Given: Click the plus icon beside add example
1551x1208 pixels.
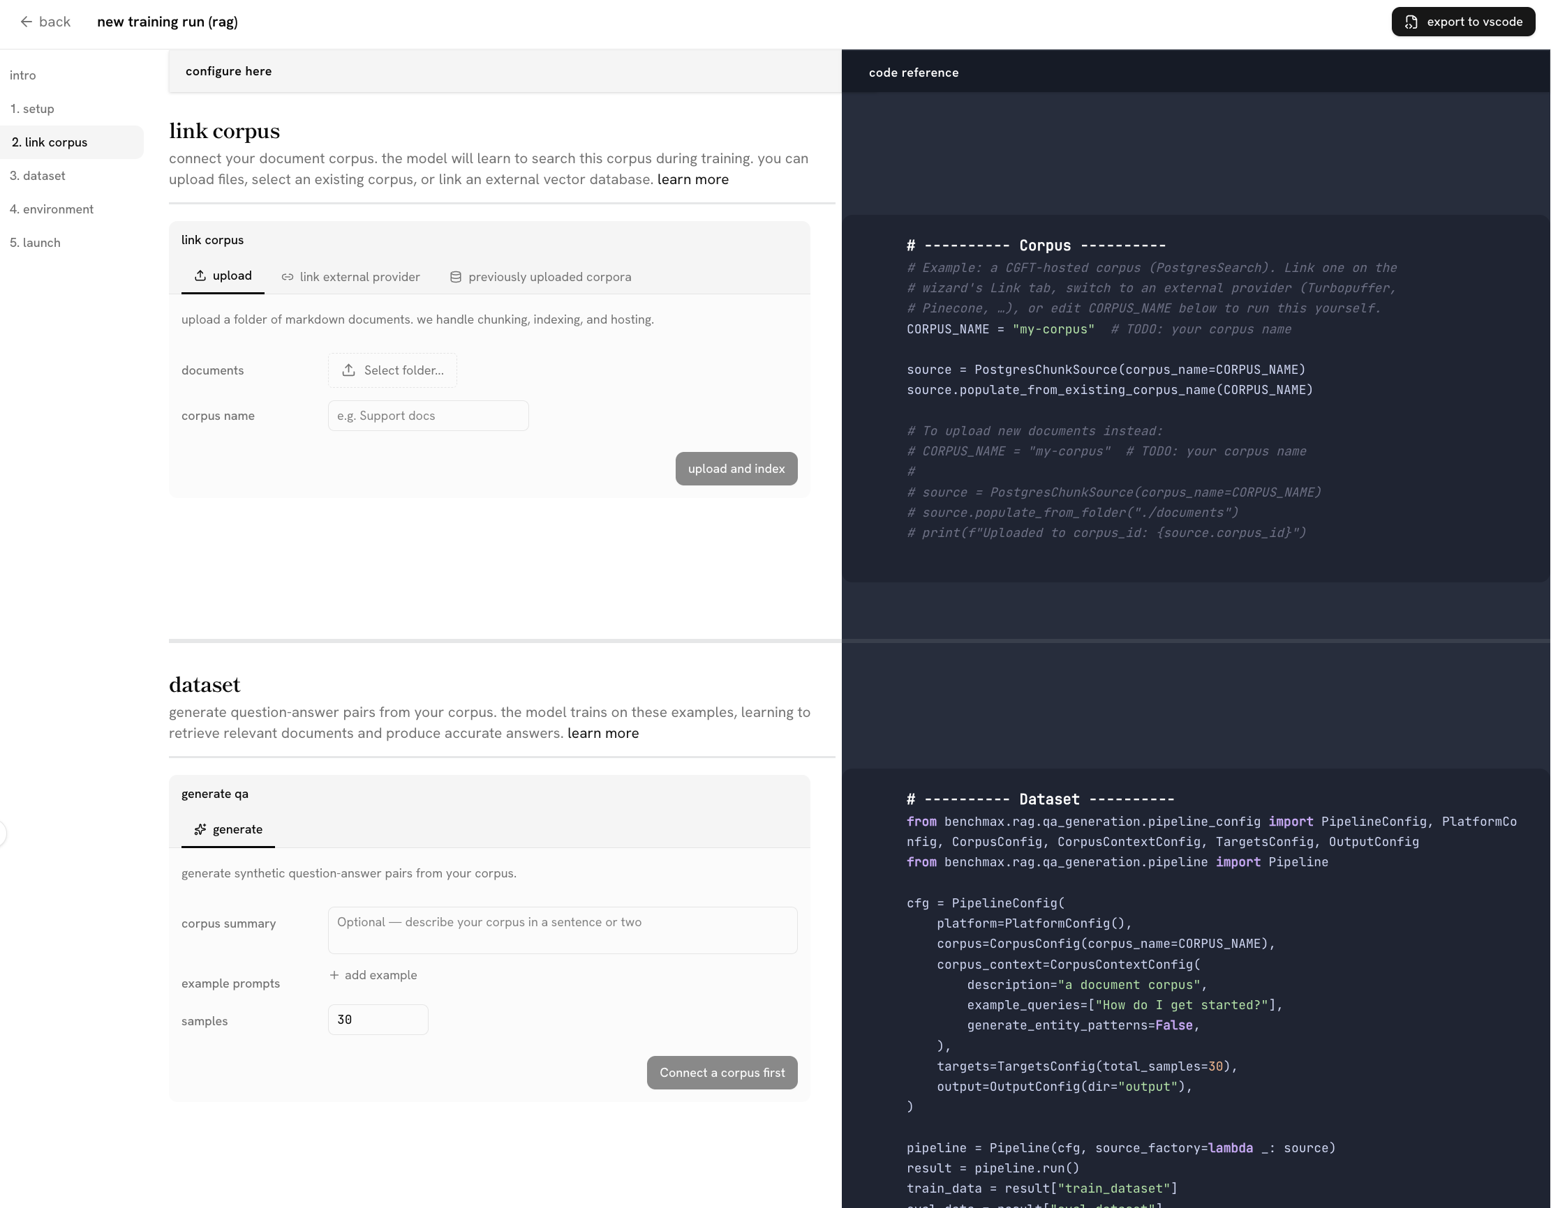Looking at the screenshot, I should point(334,975).
